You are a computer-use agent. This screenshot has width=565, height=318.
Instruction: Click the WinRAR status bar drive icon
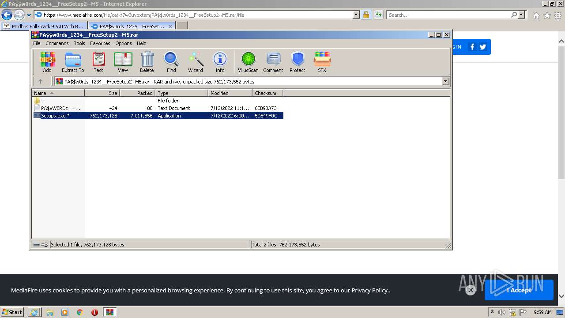pos(36,245)
